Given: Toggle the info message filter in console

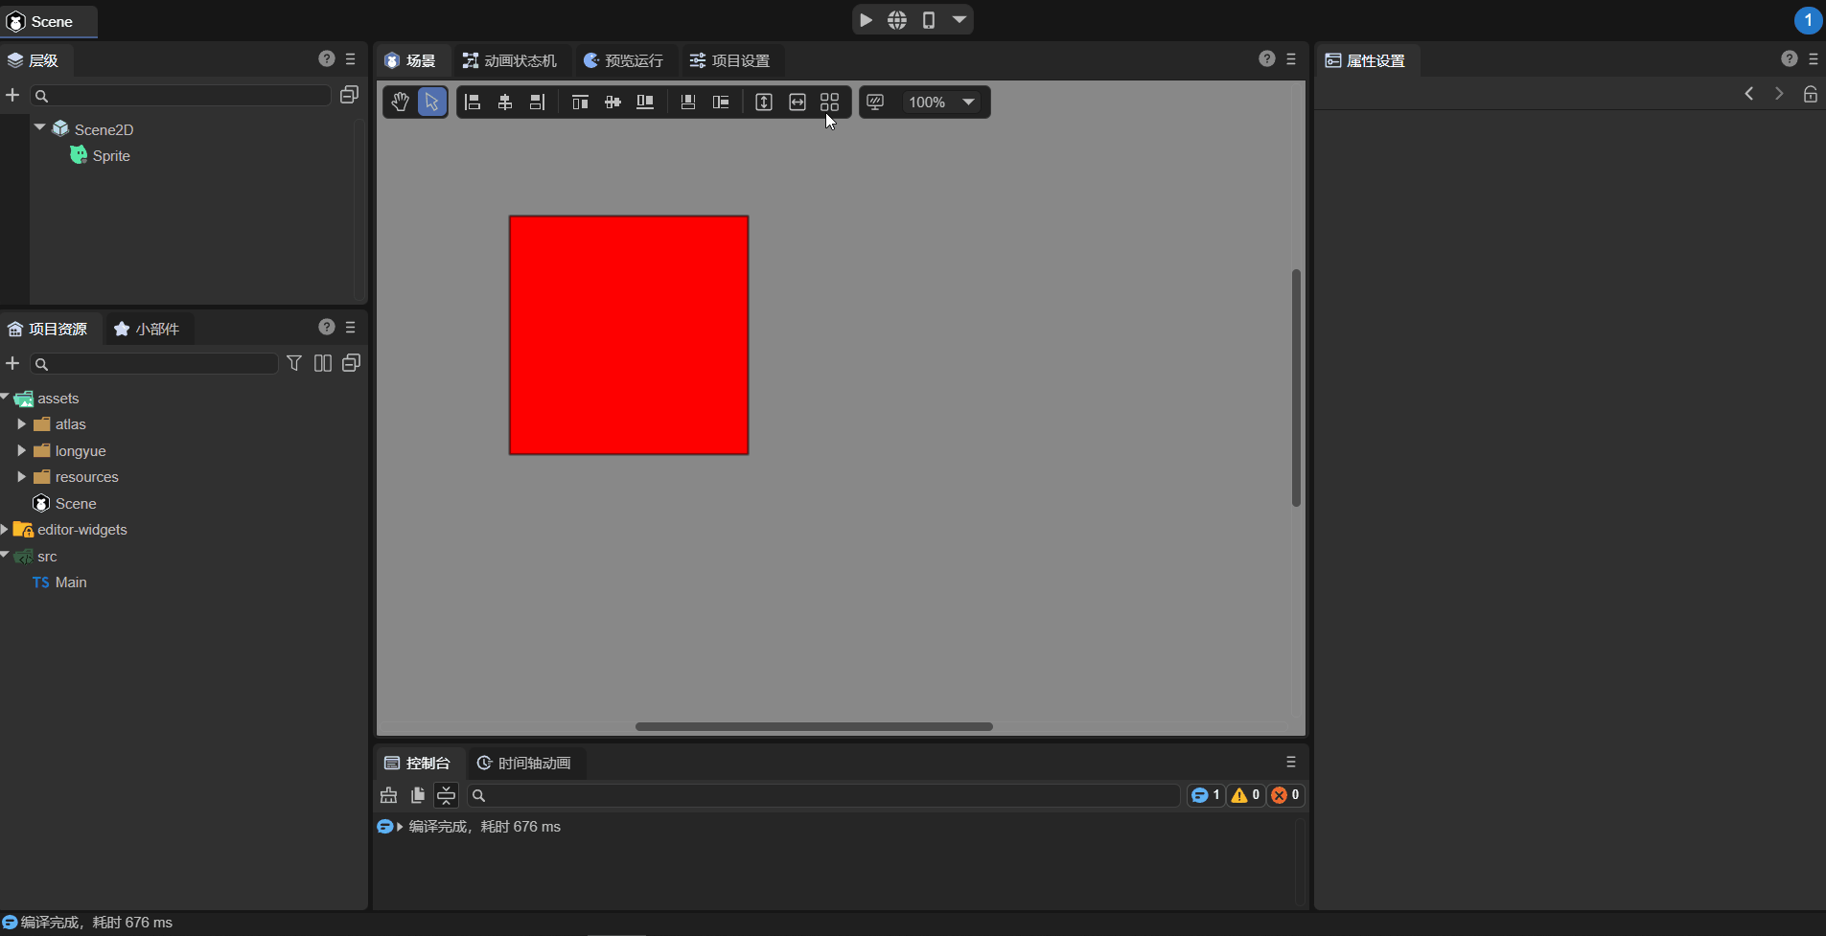Looking at the screenshot, I should point(1205,795).
